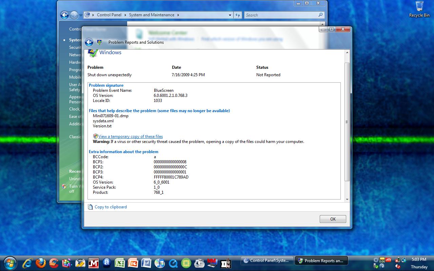The width and height of the screenshot is (434, 271).
Task: Open the red MM laptop taskbar icon
Action: pos(213,263)
